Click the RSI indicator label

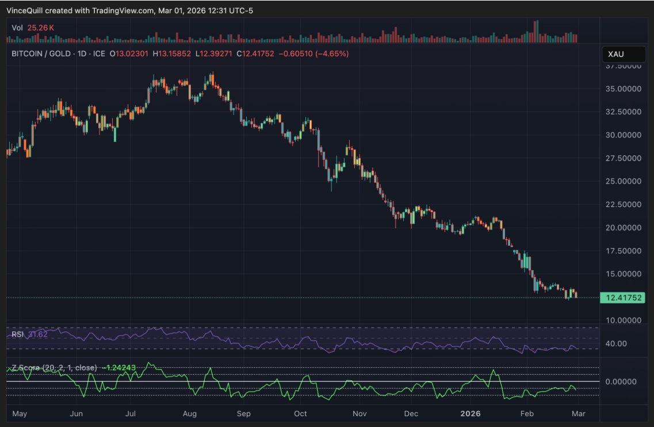click(x=17, y=334)
